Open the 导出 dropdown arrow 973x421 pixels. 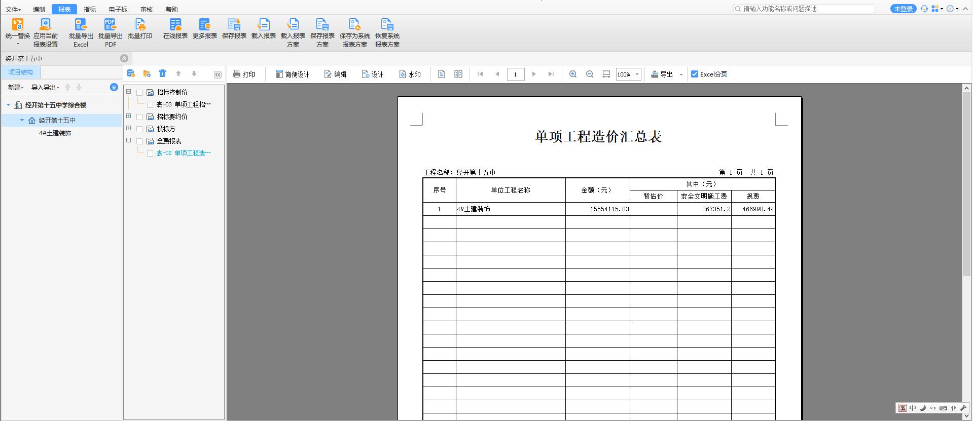pos(681,74)
